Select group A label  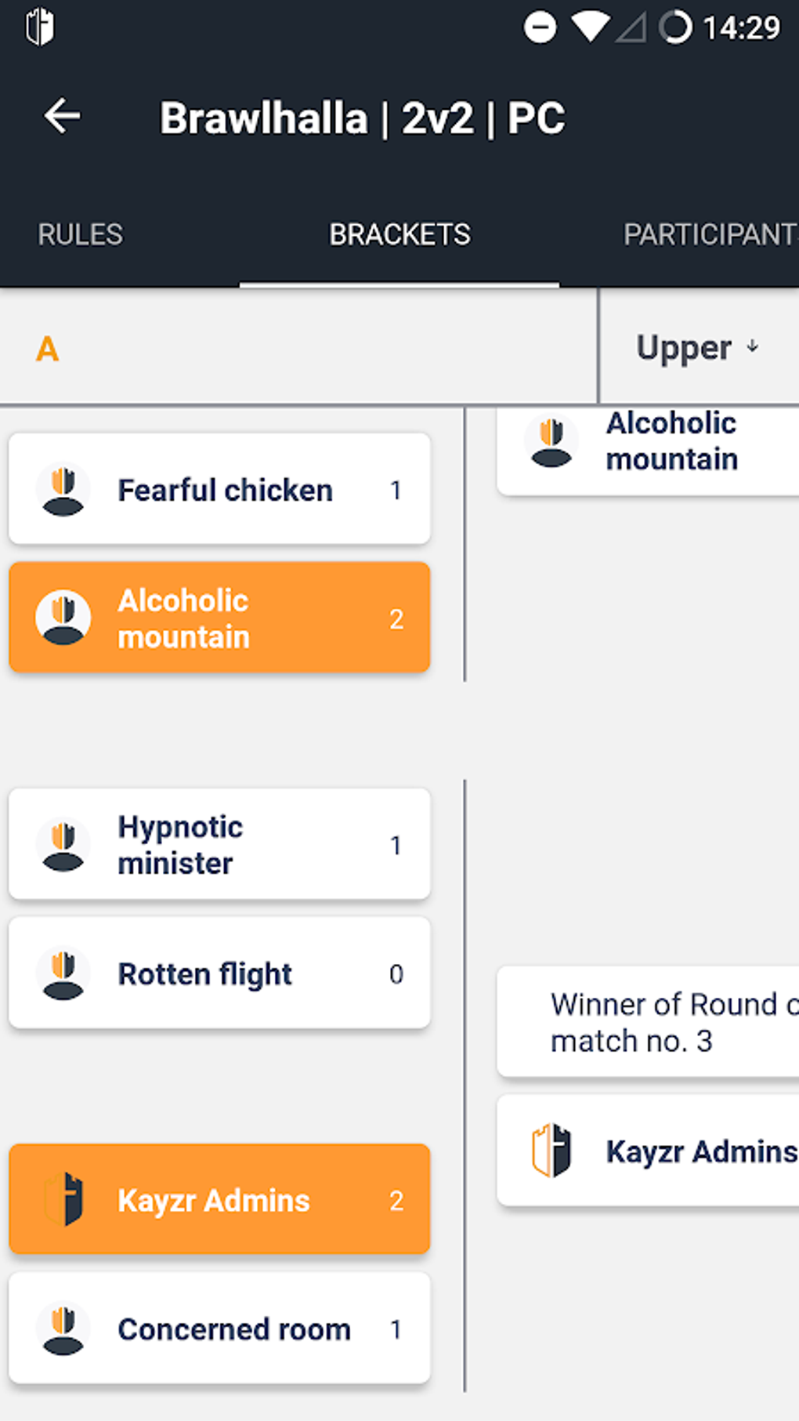[47, 349]
